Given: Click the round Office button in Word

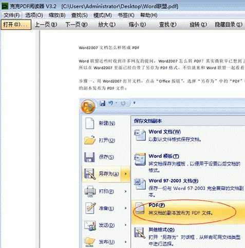Looking at the screenshot, I should tap(88, 107).
